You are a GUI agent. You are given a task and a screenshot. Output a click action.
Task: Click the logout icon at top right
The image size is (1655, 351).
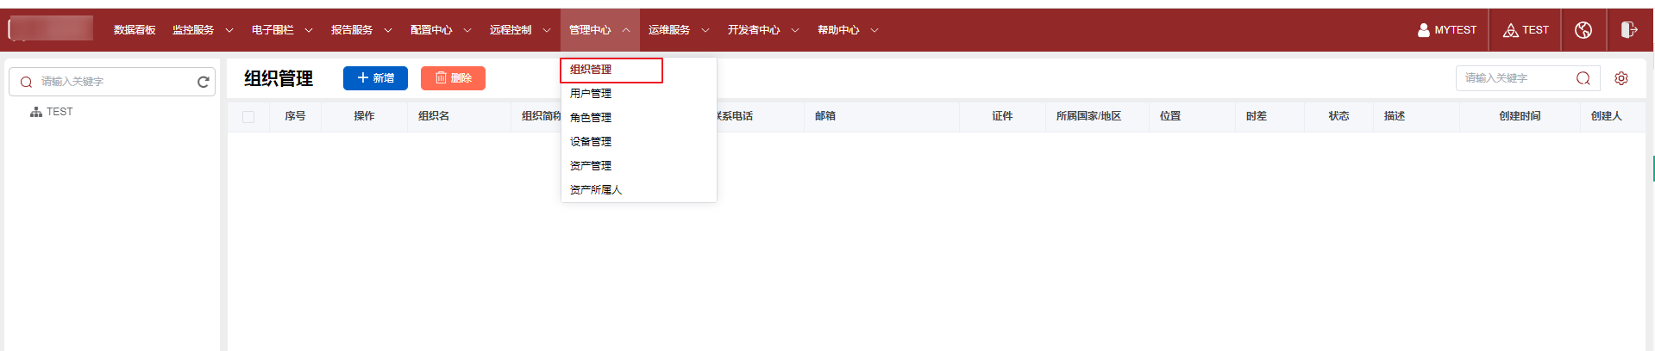(x=1628, y=30)
